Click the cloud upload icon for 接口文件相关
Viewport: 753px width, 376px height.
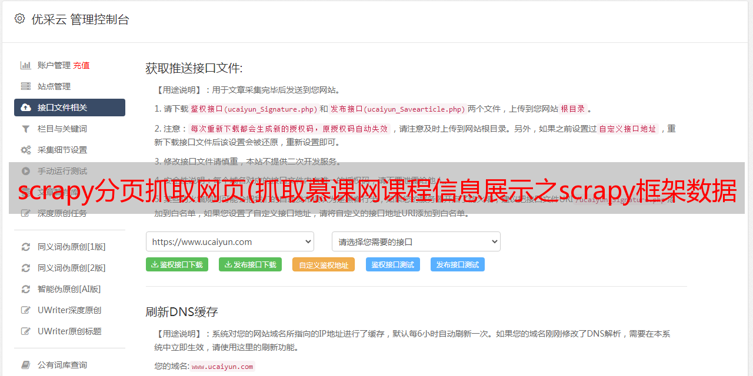coord(26,108)
